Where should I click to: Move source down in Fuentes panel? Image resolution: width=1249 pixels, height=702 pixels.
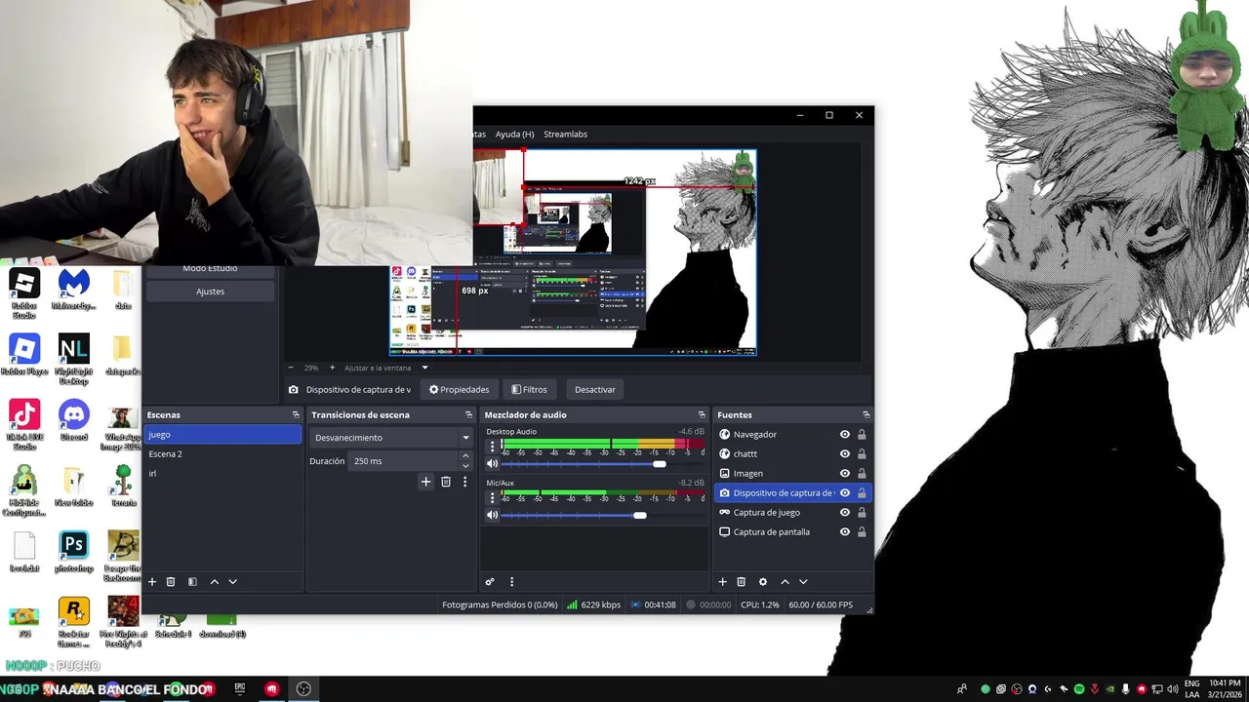pyautogui.click(x=803, y=582)
